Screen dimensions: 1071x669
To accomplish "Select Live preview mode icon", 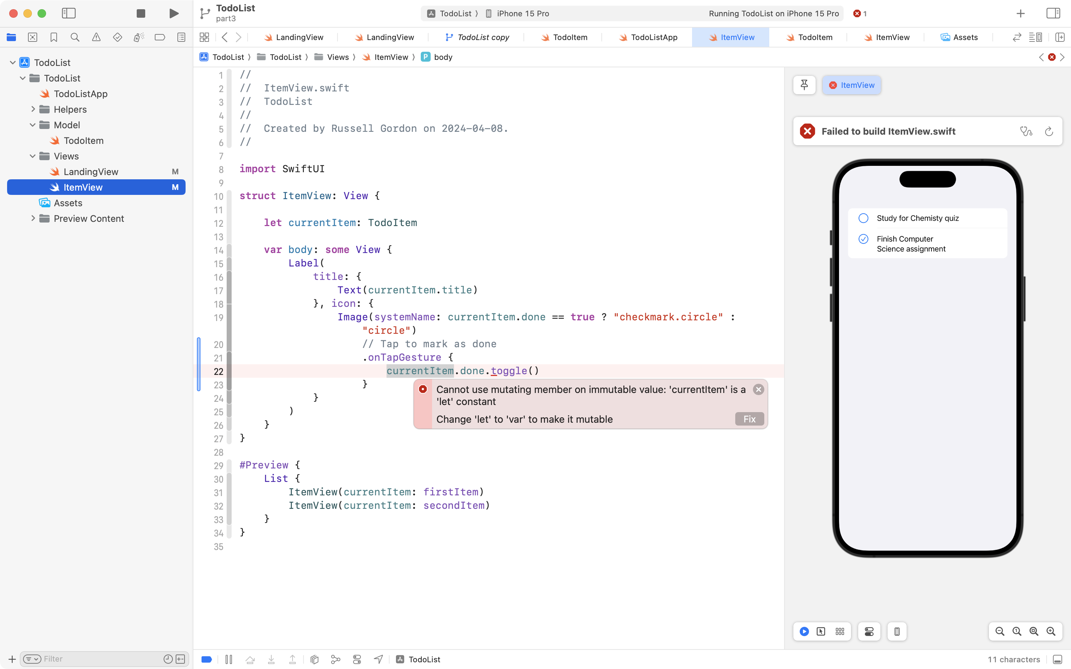I will (x=804, y=631).
